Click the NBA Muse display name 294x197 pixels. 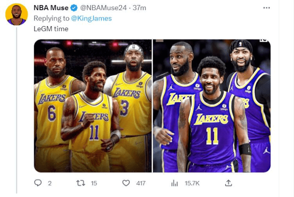click(x=51, y=8)
